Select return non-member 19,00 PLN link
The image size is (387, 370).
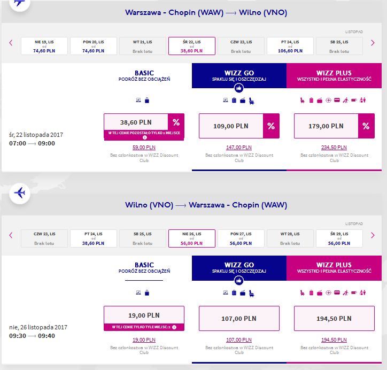click(x=144, y=340)
